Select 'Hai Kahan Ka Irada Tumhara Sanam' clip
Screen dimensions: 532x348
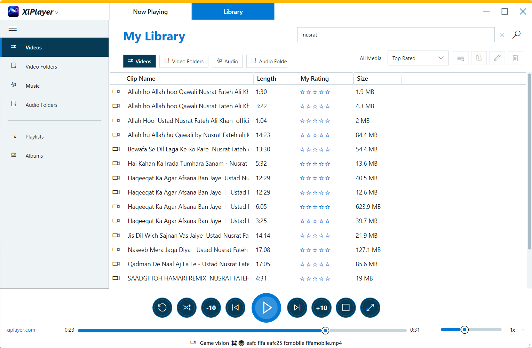coord(188,164)
